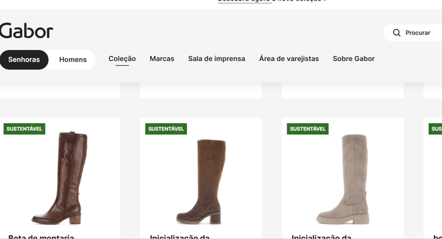
Task: Switch to the Homens toggle
Action: point(73,59)
